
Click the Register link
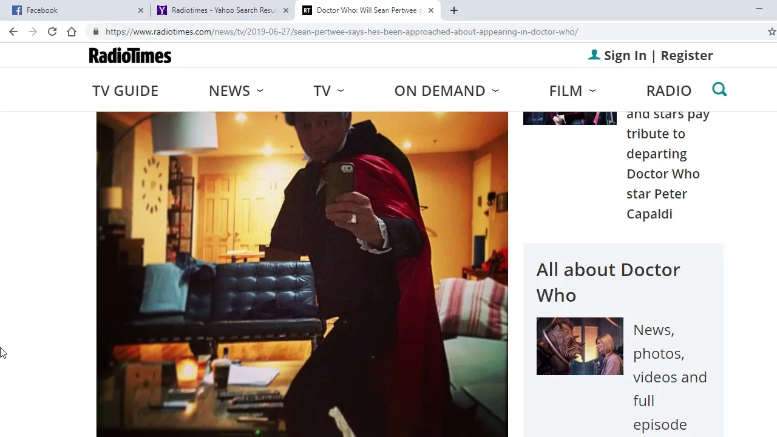(687, 55)
